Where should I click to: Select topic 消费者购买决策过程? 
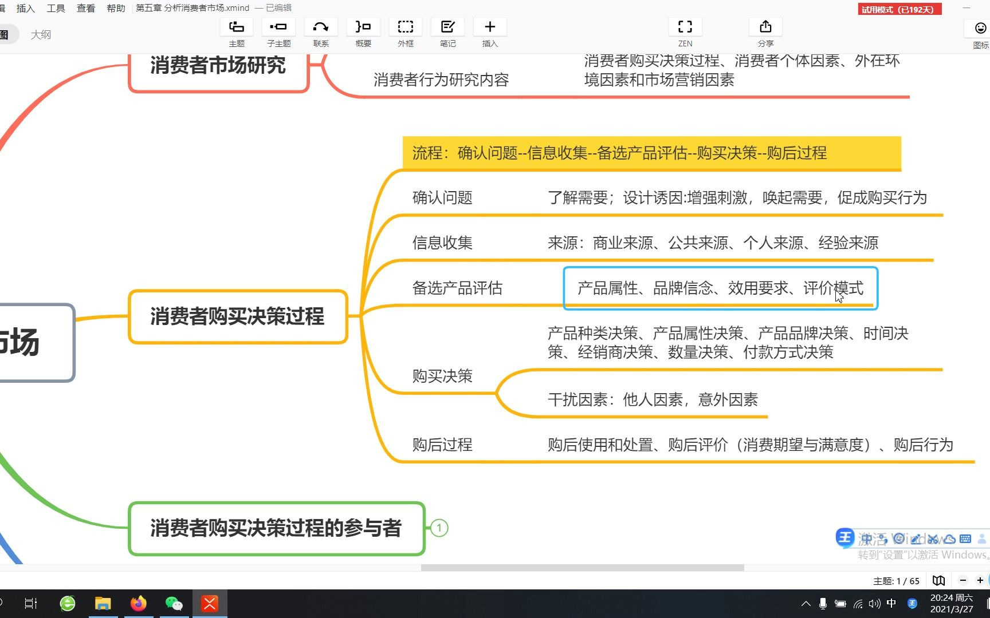pyautogui.click(x=238, y=316)
